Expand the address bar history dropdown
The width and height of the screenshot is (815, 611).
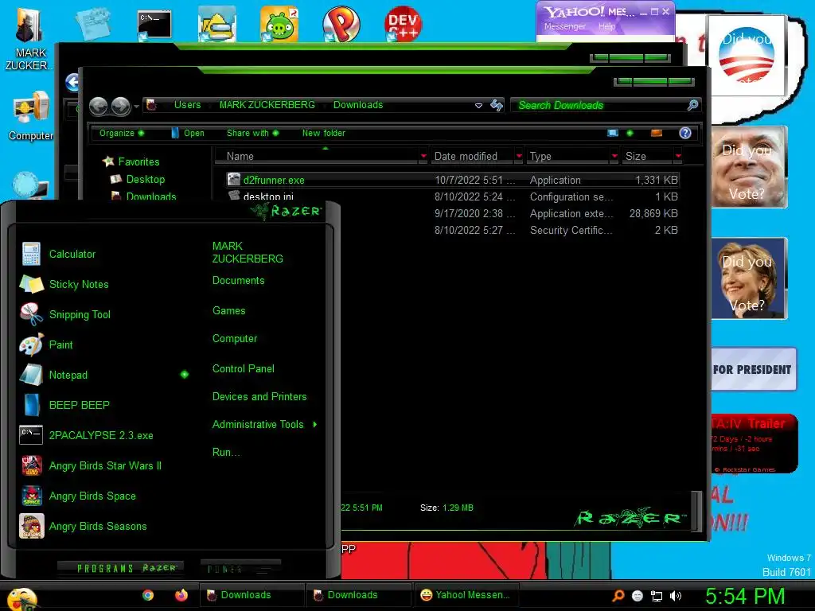478,106
